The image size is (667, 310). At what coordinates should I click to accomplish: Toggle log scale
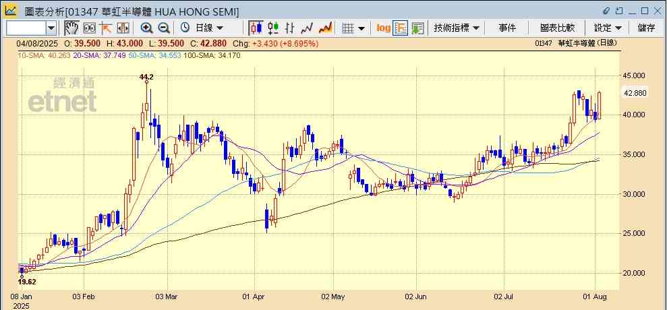[383, 28]
